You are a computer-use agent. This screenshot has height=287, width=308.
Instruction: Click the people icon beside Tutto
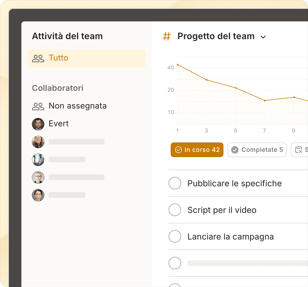[x=38, y=58]
